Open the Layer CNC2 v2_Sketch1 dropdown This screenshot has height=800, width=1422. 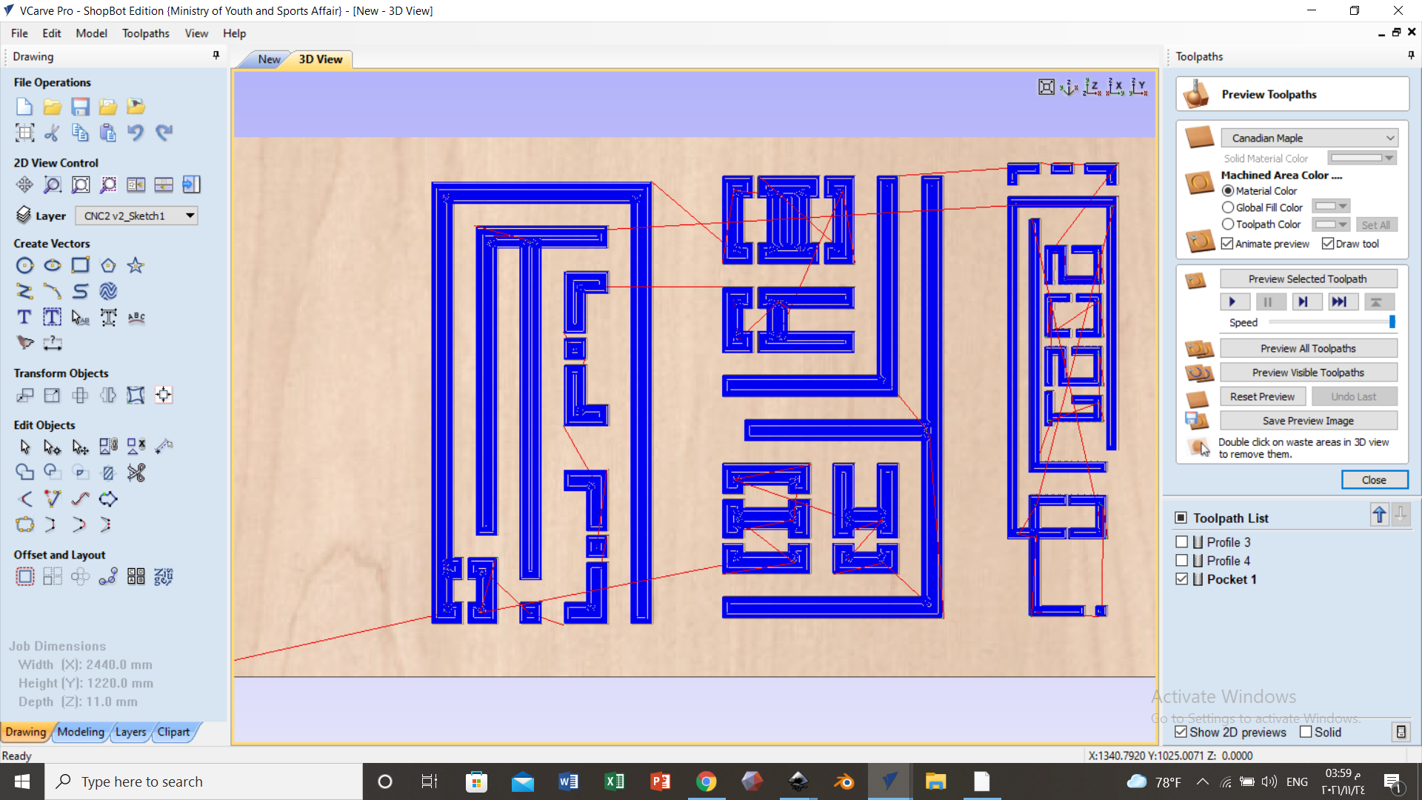(x=137, y=216)
